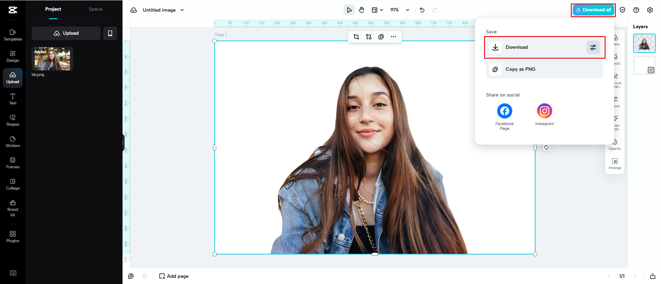Select the portrait layer thumbnail in Layers
Viewport: 661px width, 284px height.
click(x=644, y=43)
